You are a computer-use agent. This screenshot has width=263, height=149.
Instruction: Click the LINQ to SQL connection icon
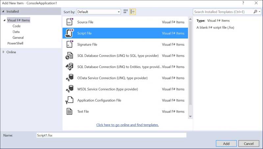(x=69, y=56)
